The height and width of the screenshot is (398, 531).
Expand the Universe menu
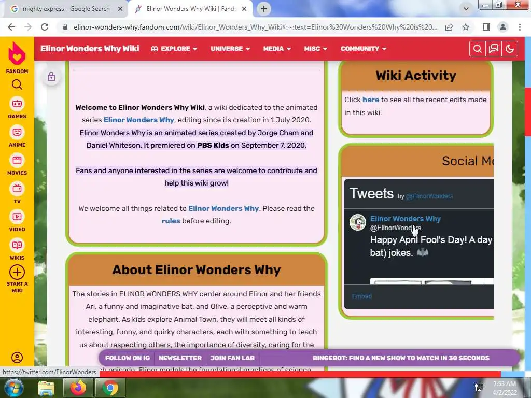point(230,49)
